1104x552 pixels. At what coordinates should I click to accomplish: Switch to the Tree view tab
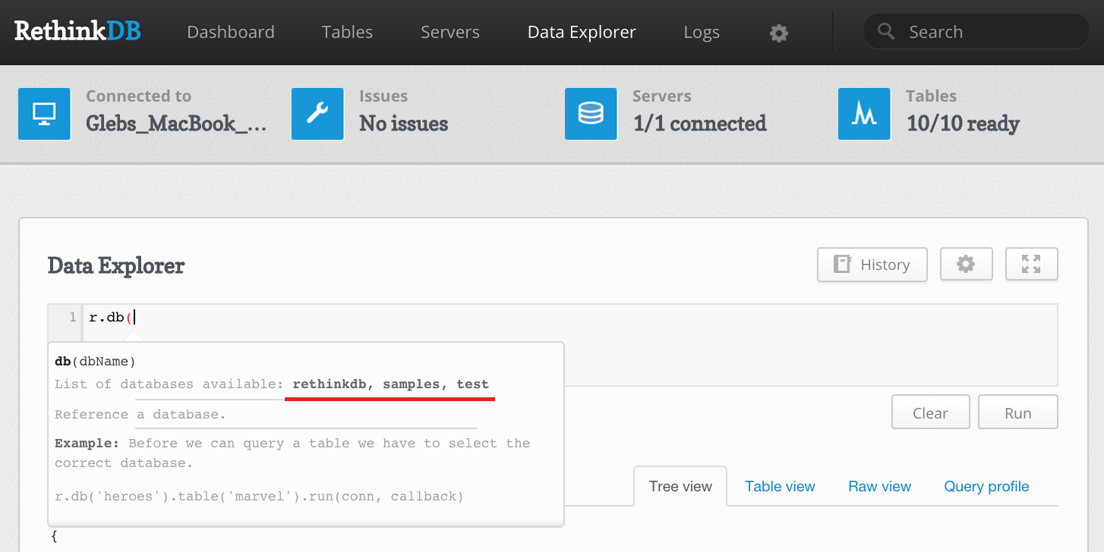(x=680, y=486)
